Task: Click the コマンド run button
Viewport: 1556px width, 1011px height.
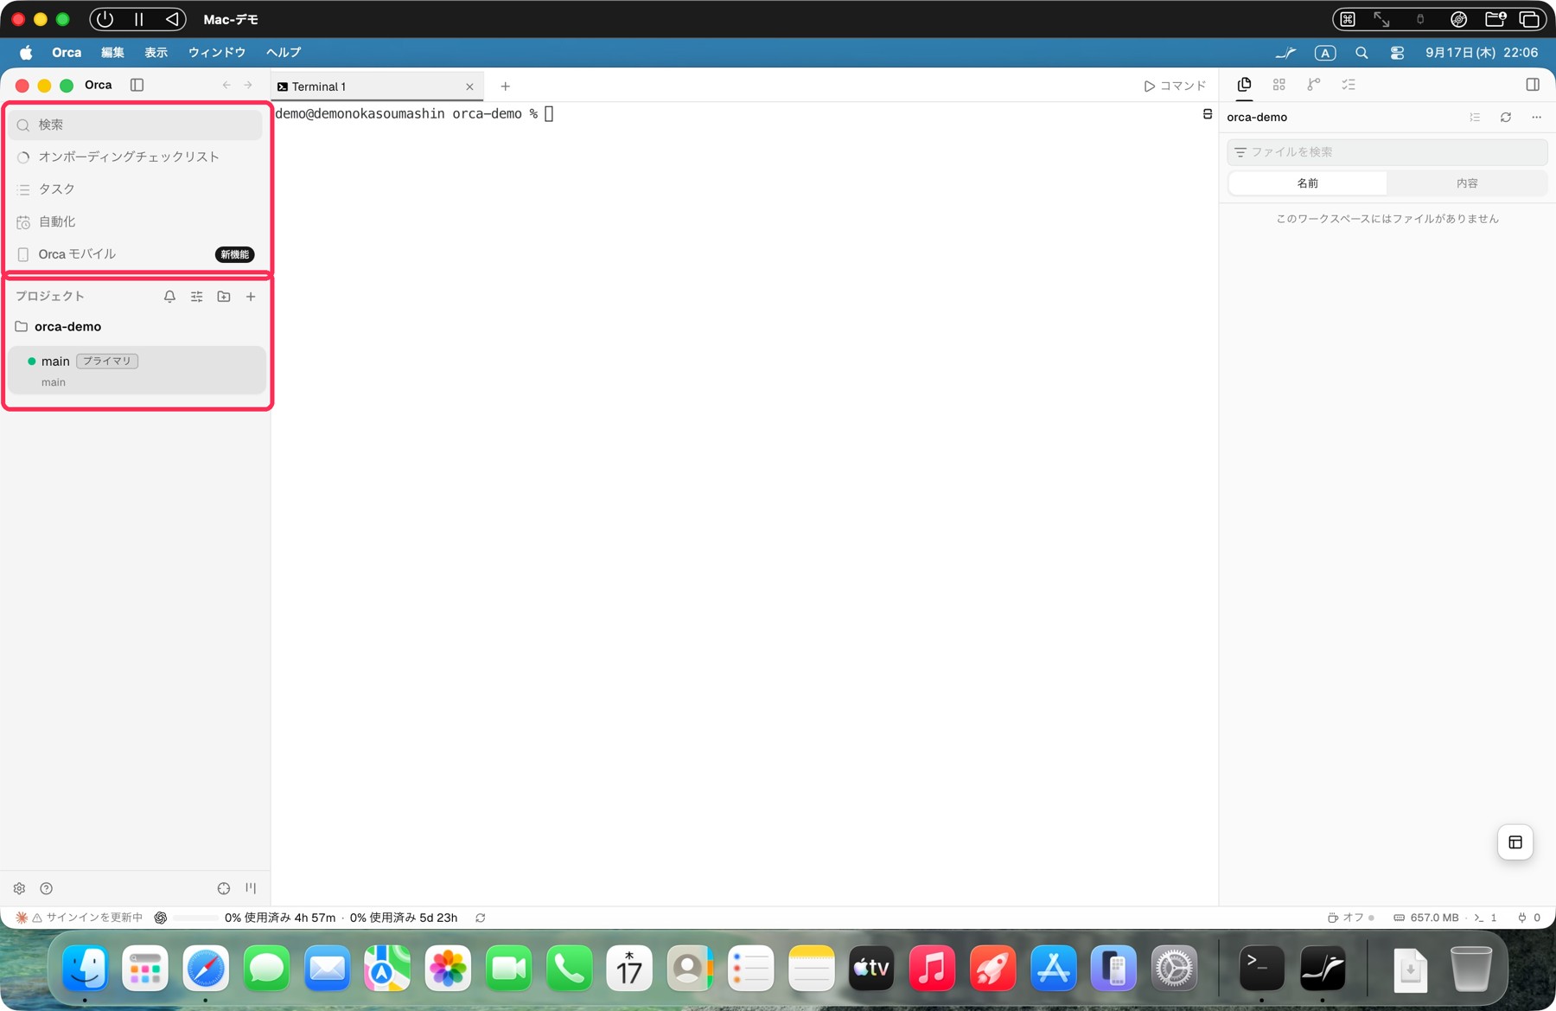Action: click(1175, 86)
